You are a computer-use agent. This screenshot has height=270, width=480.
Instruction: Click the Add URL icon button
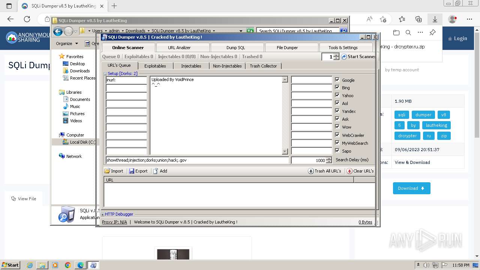click(156, 171)
